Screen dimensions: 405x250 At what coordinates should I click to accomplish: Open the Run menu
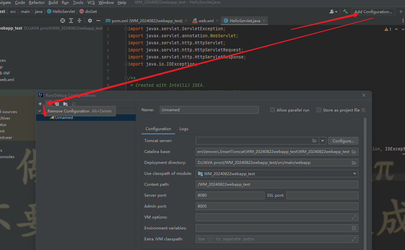click(65, 3)
